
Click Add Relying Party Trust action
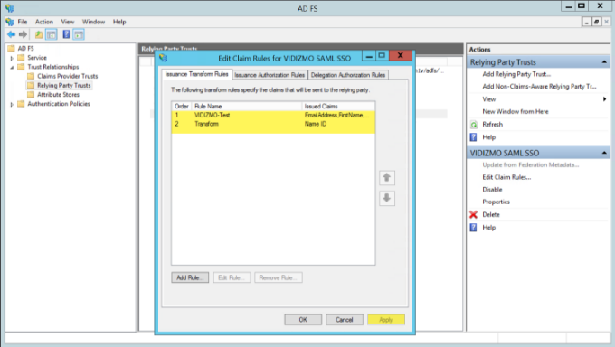[x=516, y=74]
